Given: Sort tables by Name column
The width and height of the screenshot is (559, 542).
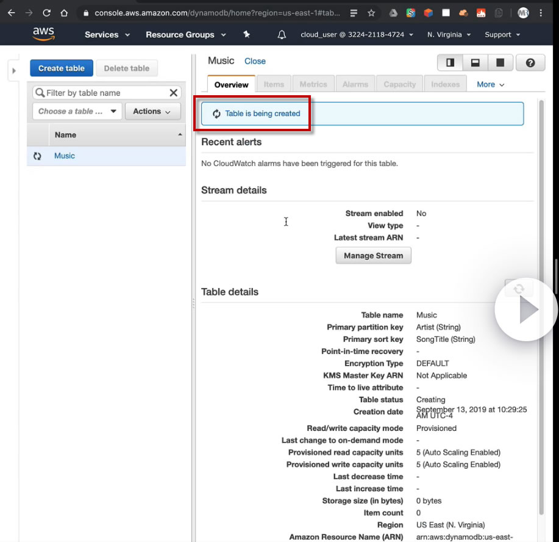Looking at the screenshot, I should pos(117,135).
